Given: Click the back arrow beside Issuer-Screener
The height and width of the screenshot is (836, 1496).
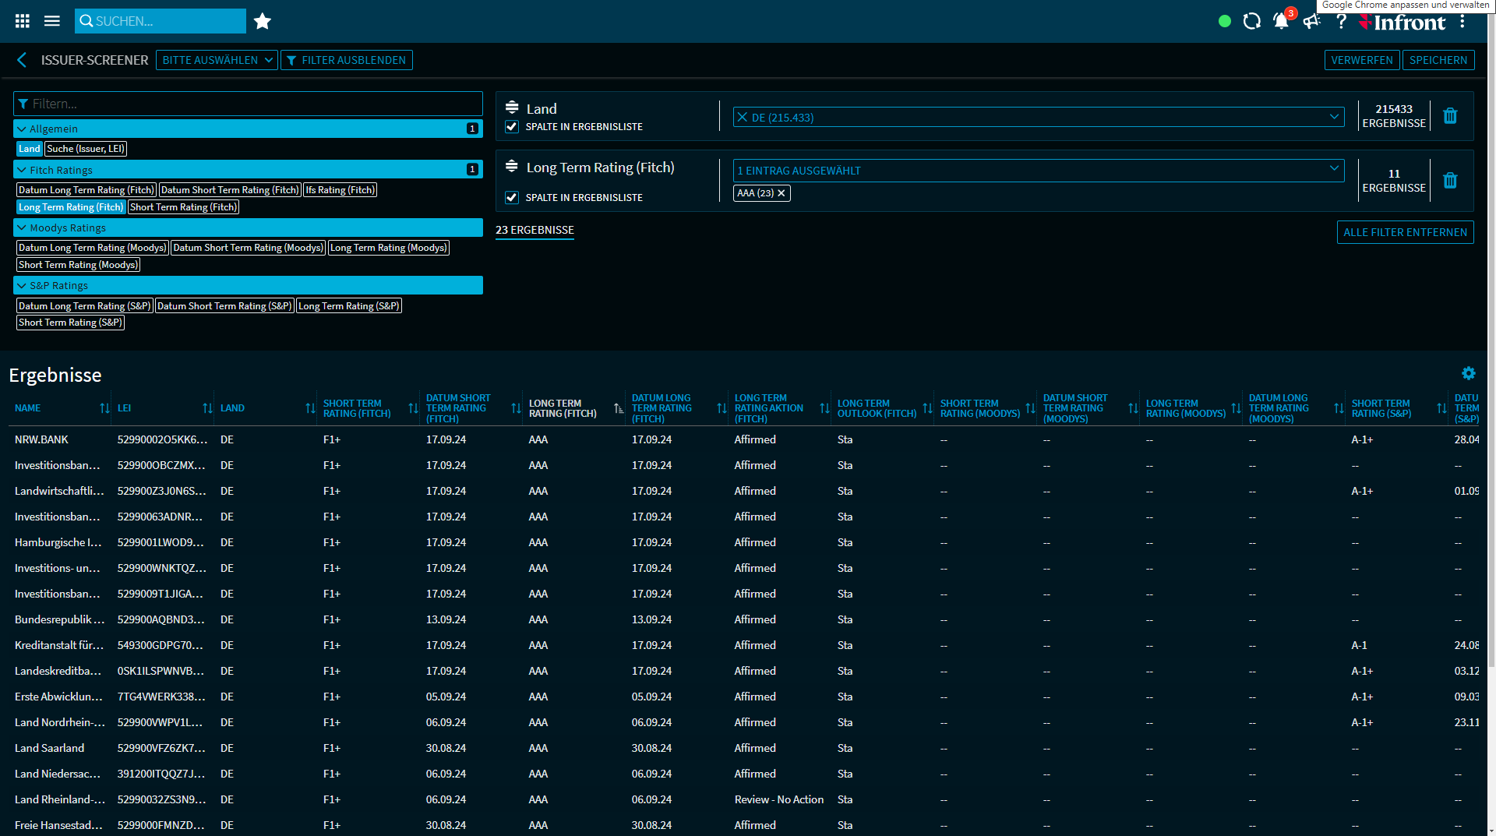Looking at the screenshot, I should tap(21, 59).
